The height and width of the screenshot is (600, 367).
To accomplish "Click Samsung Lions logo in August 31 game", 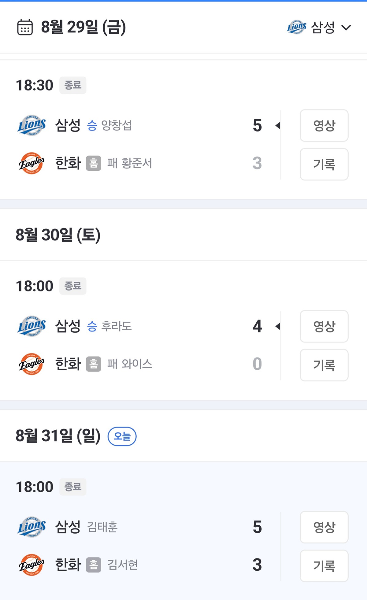I will tap(32, 527).
